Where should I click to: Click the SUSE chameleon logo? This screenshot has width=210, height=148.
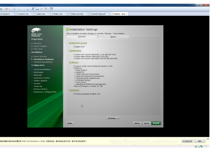36,30
